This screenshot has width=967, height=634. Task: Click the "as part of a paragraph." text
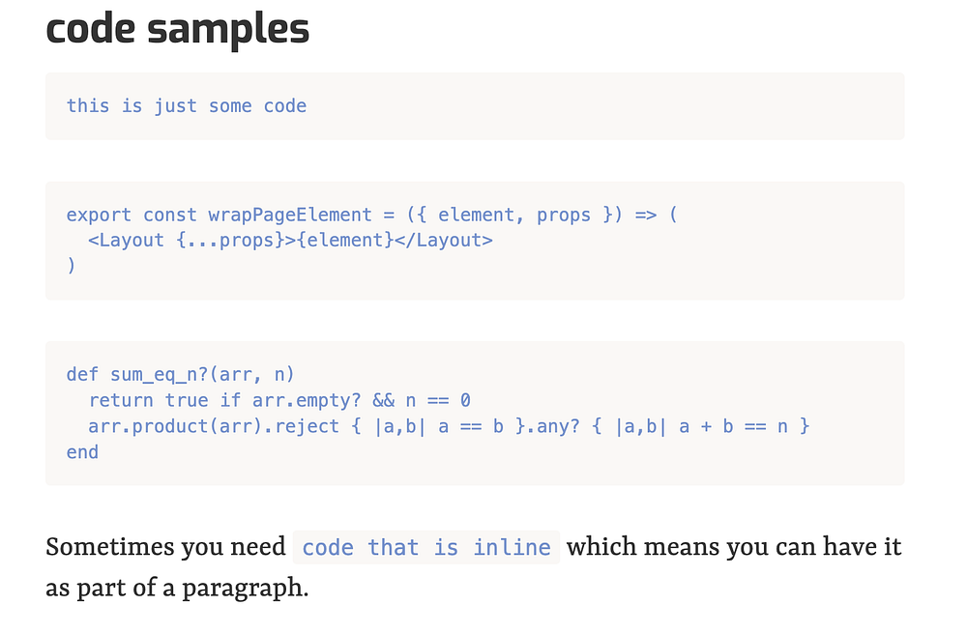[177, 588]
